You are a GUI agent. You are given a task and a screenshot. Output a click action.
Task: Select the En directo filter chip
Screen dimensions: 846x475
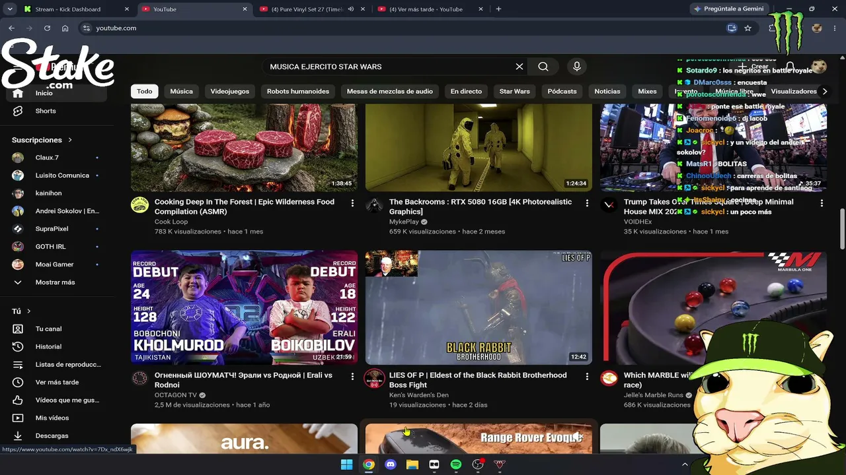tap(466, 92)
